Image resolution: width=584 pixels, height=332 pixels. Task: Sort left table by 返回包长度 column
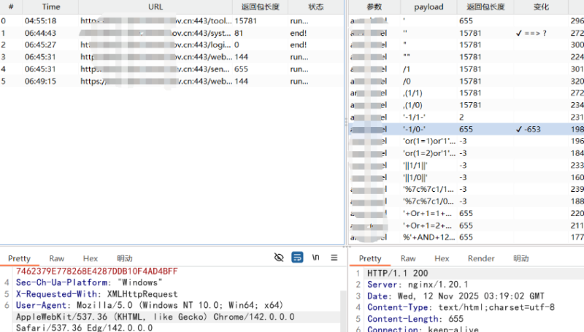point(261,7)
